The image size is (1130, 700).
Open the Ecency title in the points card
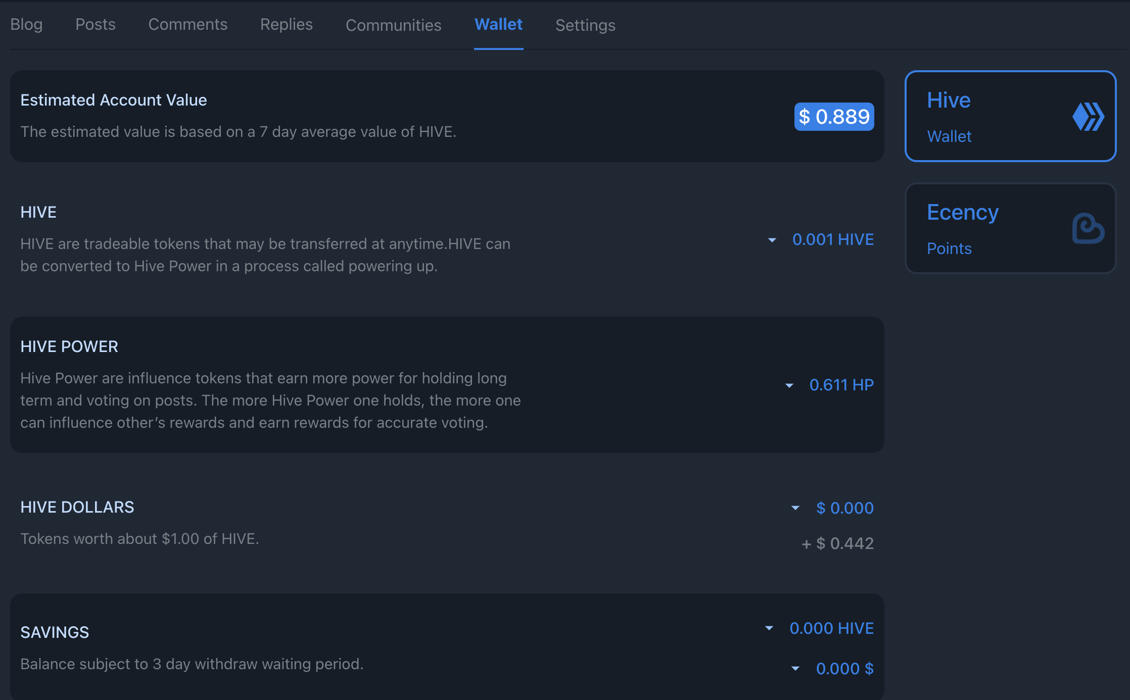(x=963, y=213)
